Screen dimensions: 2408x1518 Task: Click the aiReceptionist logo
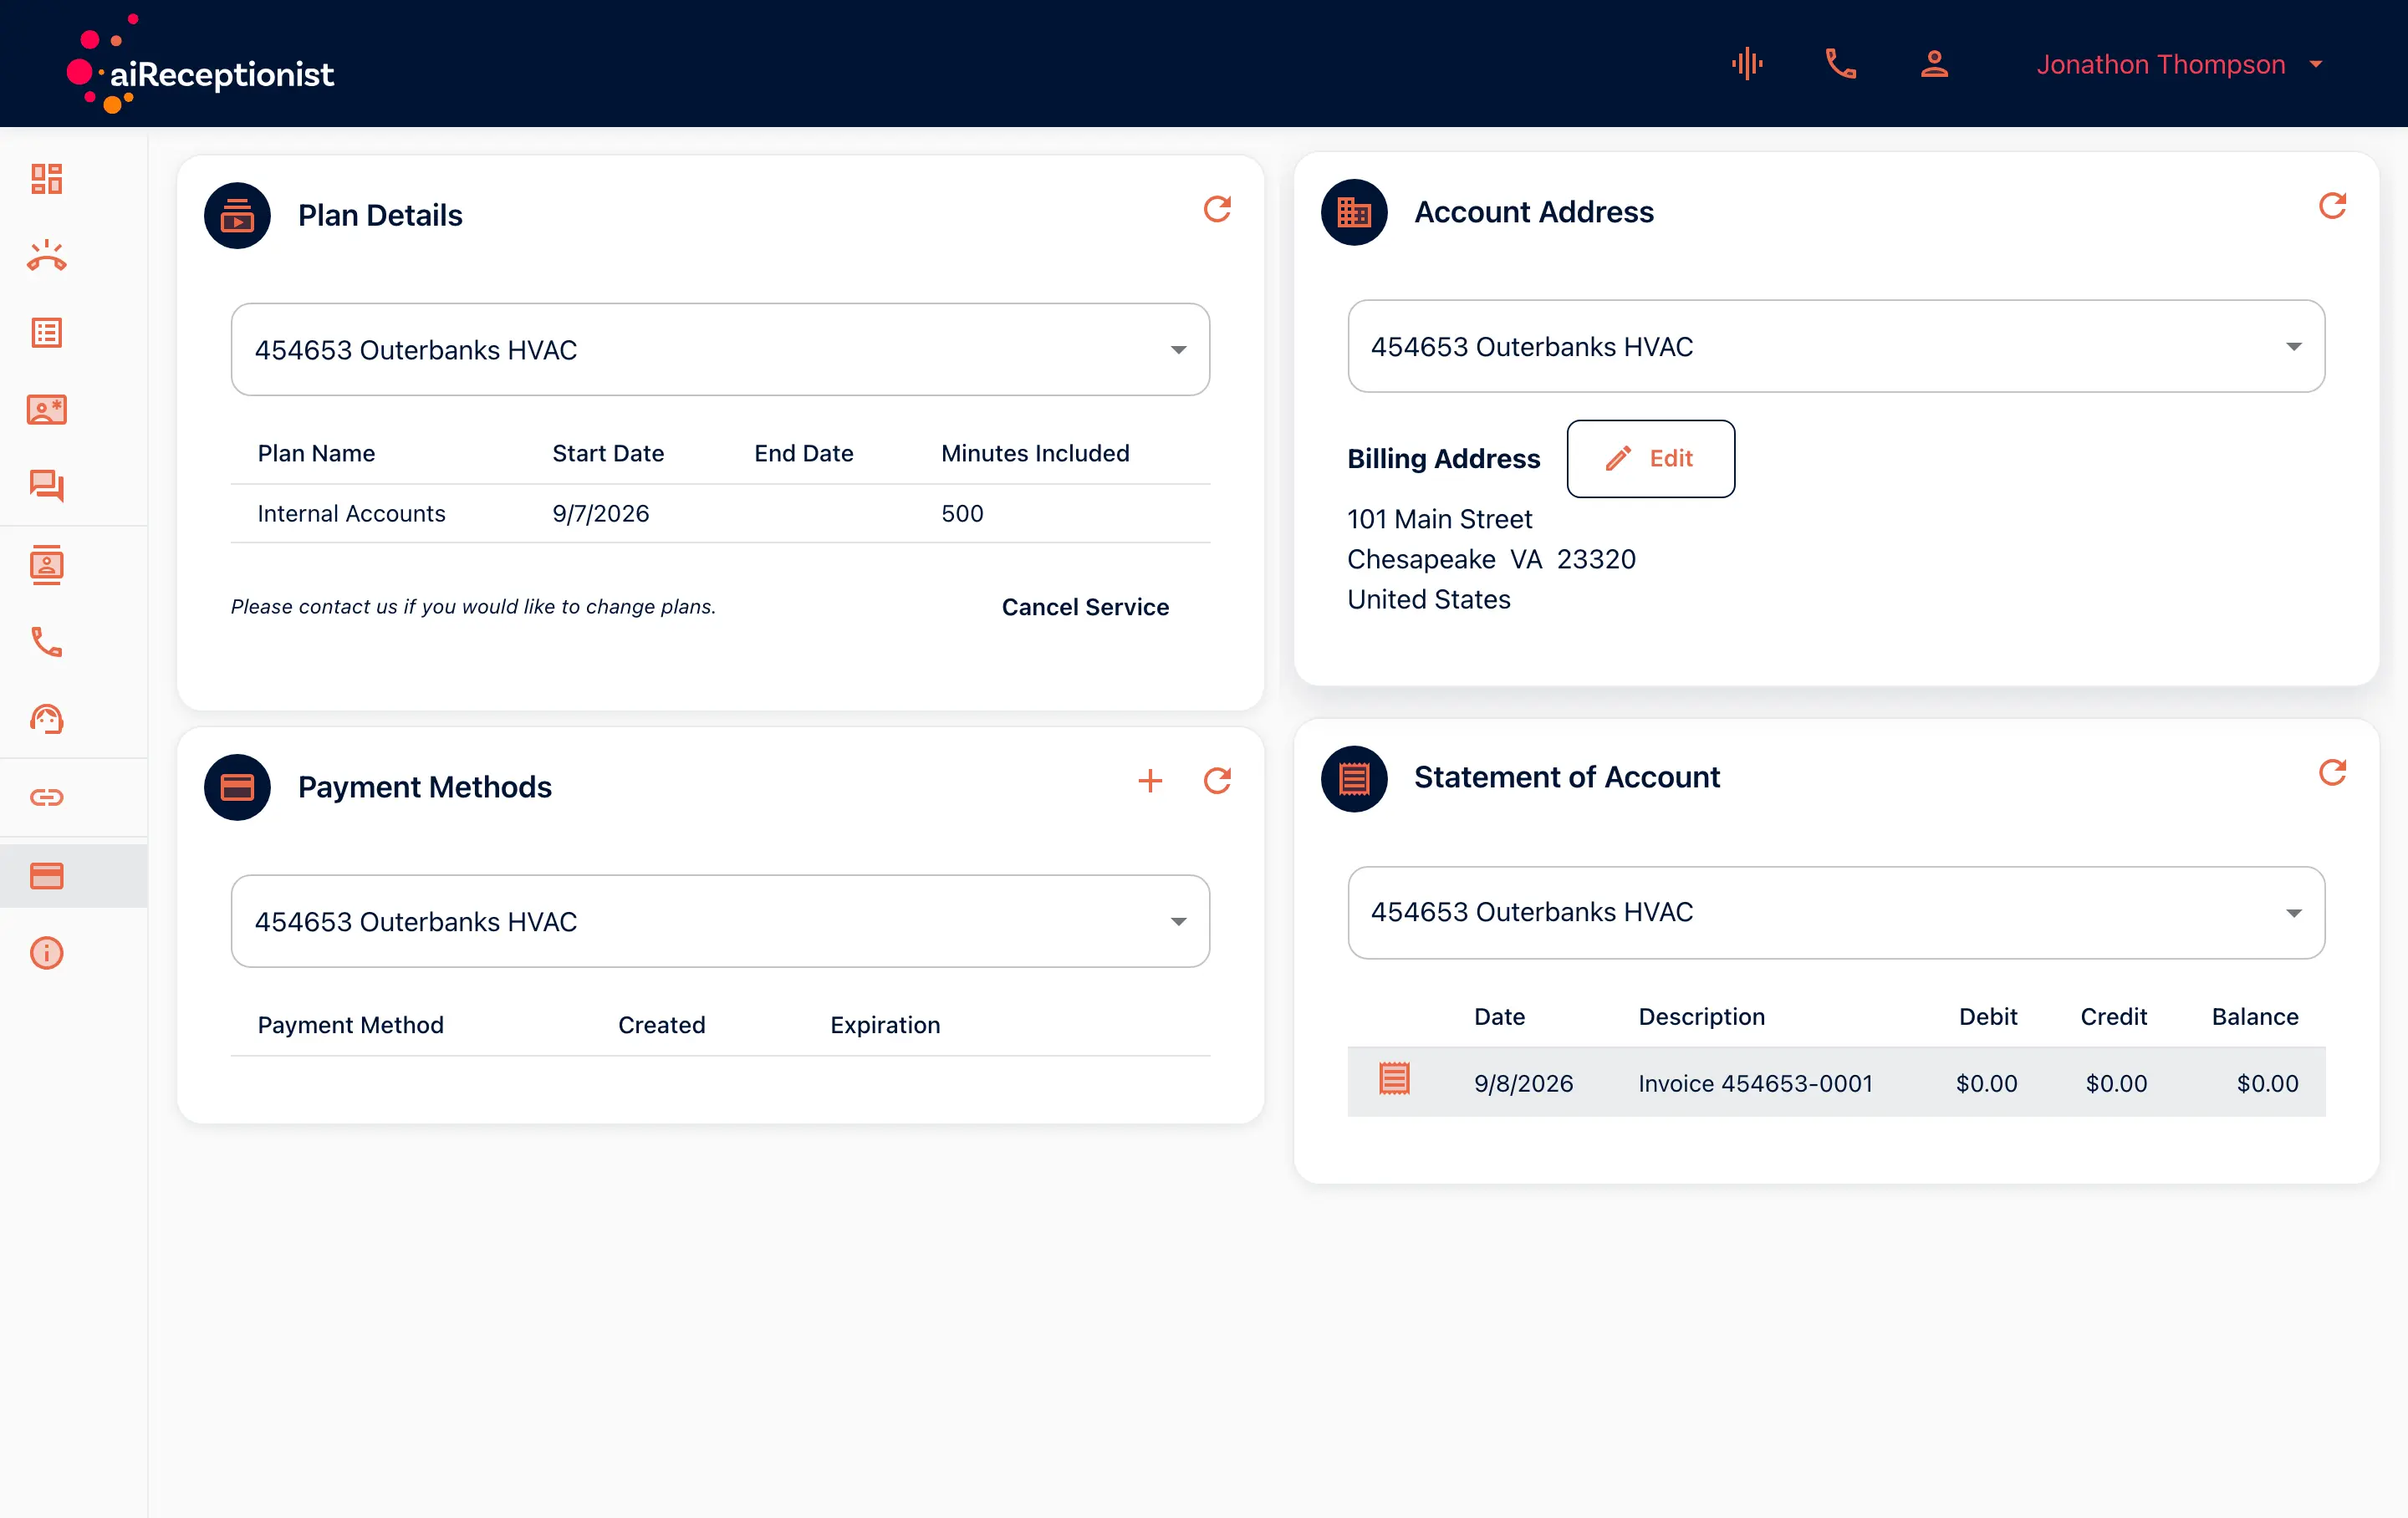click(x=200, y=64)
